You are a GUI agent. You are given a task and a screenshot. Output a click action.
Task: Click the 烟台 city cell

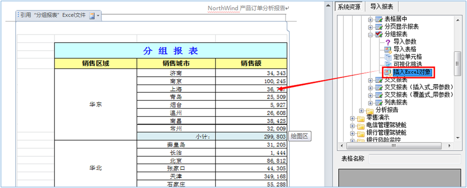tap(176, 105)
